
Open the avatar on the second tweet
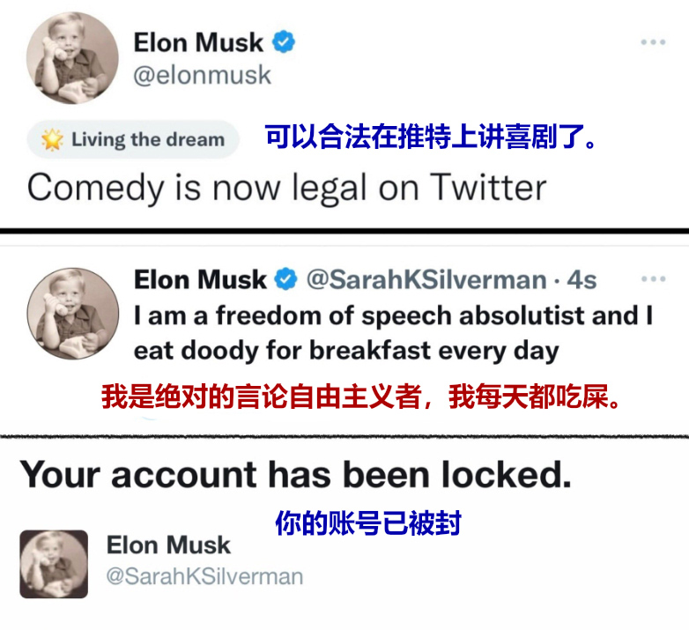click(x=73, y=314)
